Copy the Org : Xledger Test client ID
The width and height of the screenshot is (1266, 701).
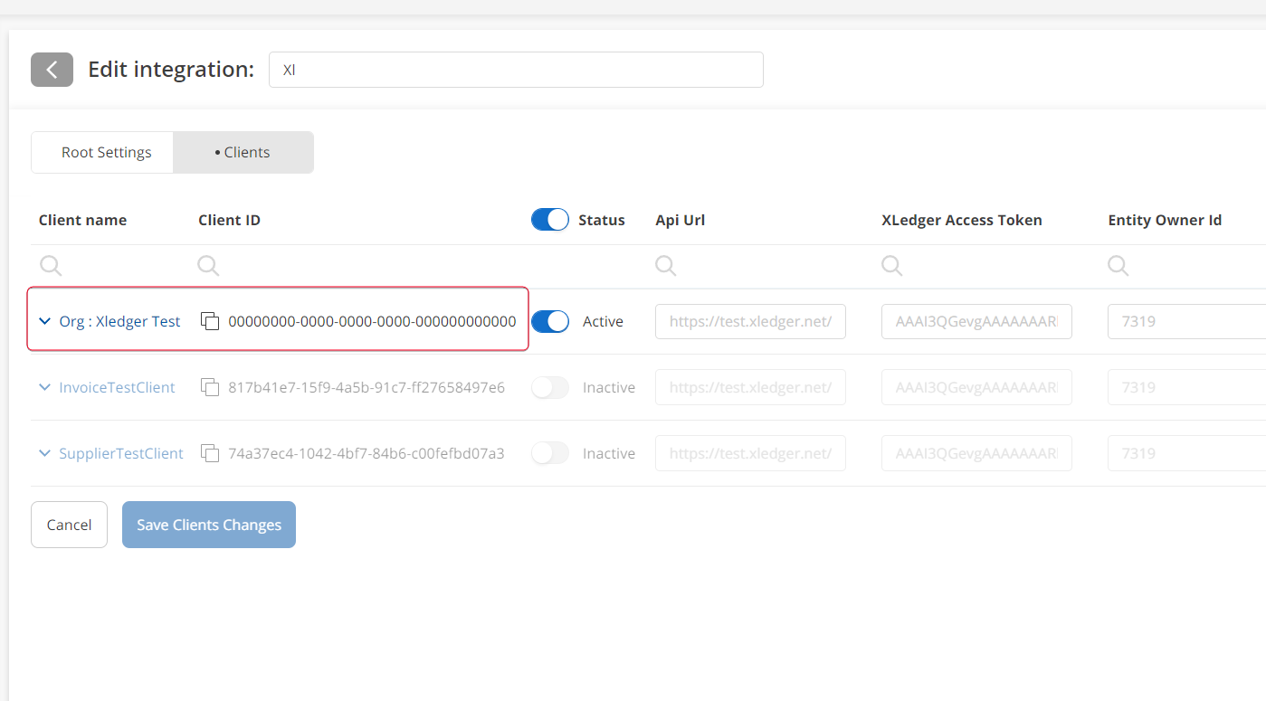coord(210,321)
